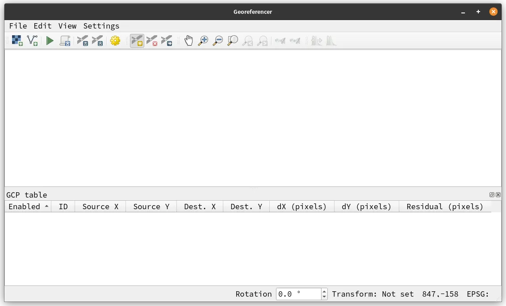Image resolution: width=506 pixels, height=306 pixels.
Task: Activate the Zoom Out tool
Action: (218, 40)
